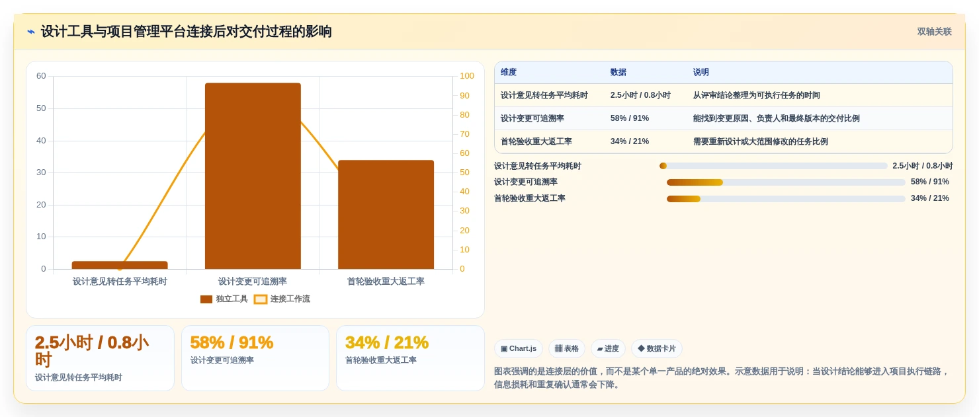Click table cell 2.5小时 / 0.8小时
The height and width of the screenshot is (417, 979).
(x=640, y=96)
